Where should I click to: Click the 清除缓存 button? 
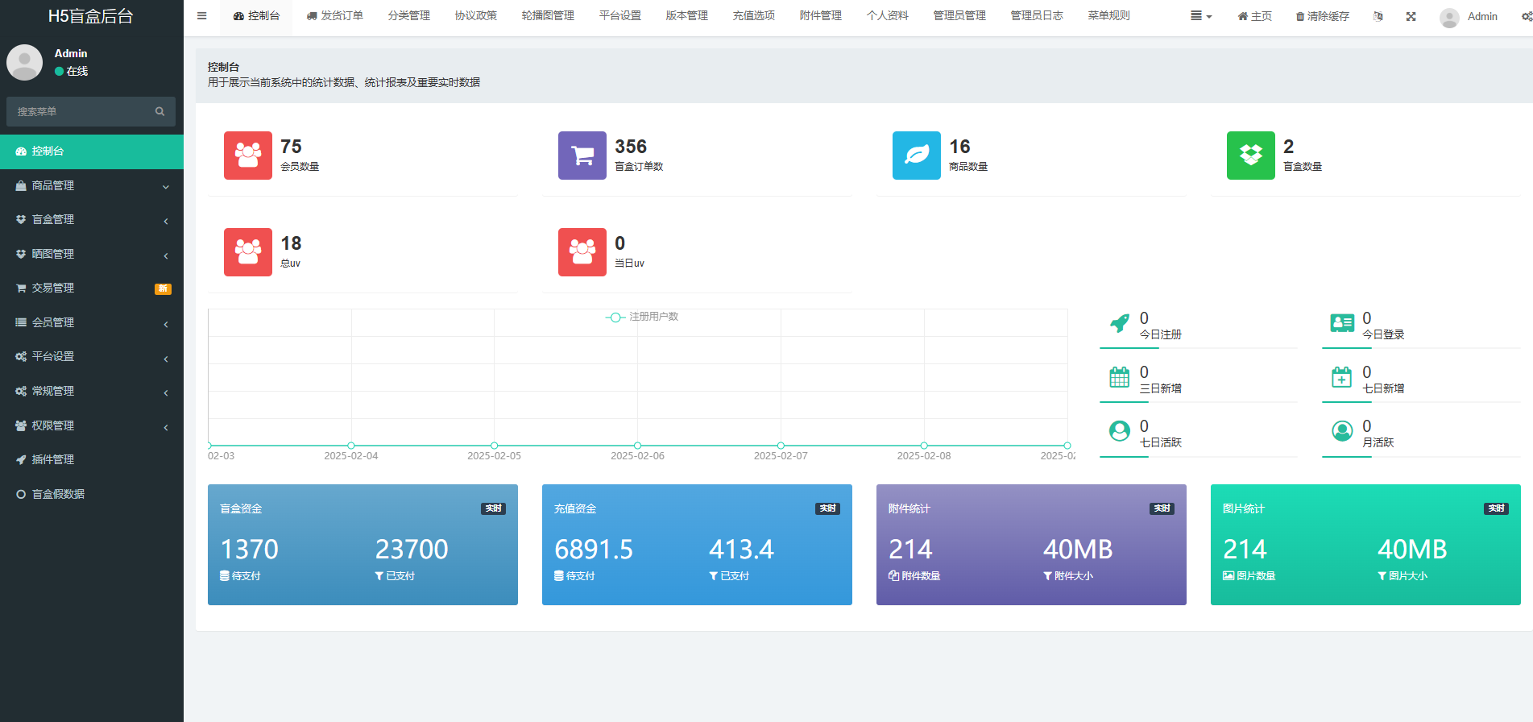[x=1322, y=16]
